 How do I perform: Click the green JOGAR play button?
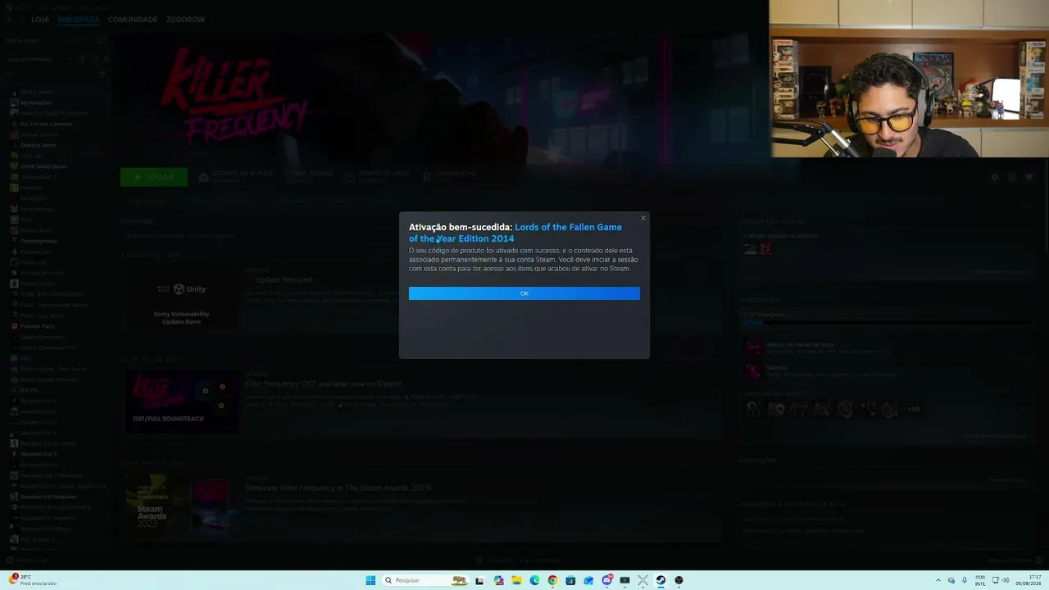point(154,177)
